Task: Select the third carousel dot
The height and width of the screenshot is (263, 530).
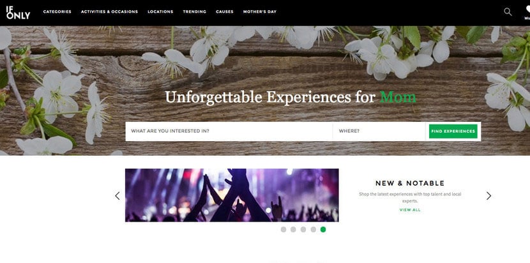Action: [x=303, y=230]
